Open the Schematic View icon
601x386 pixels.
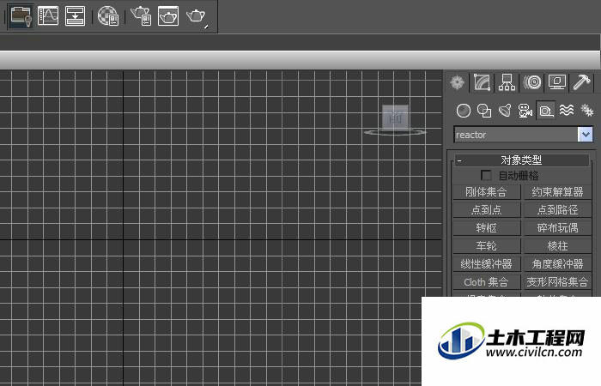(x=76, y=16)
